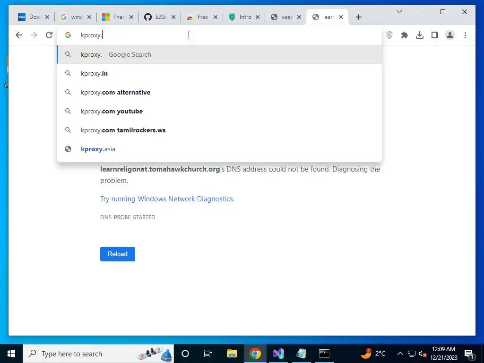Go back with the browser back arrow
The width and height of the screenshot is (484, 363).
19,35
